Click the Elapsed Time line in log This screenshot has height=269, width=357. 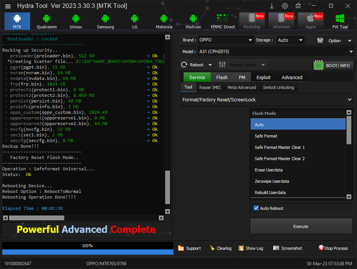32,208
